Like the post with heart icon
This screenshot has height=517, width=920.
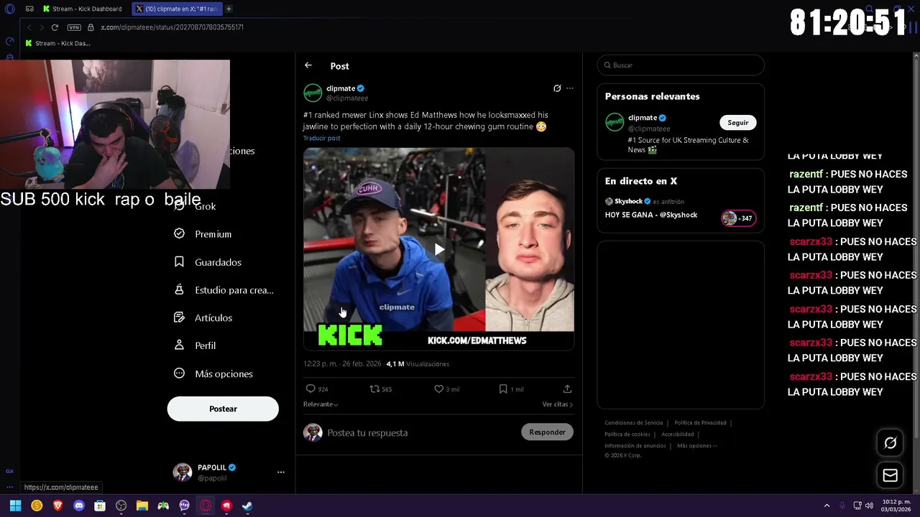click(x=438, y=388)
